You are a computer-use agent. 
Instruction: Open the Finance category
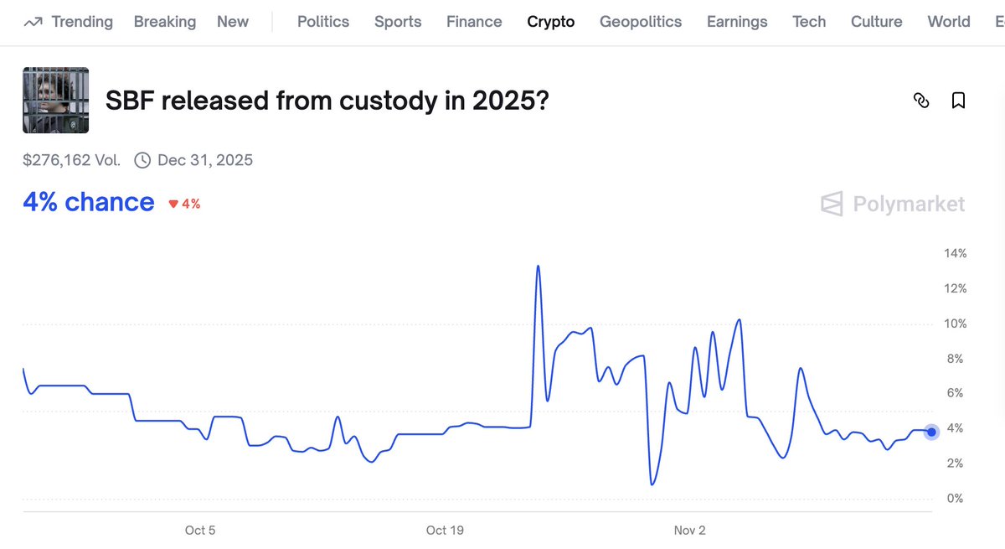(x=474, y=22)
